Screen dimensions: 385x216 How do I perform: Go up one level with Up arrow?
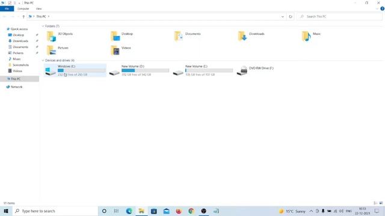pyautogui.click(x=23, y=16)
